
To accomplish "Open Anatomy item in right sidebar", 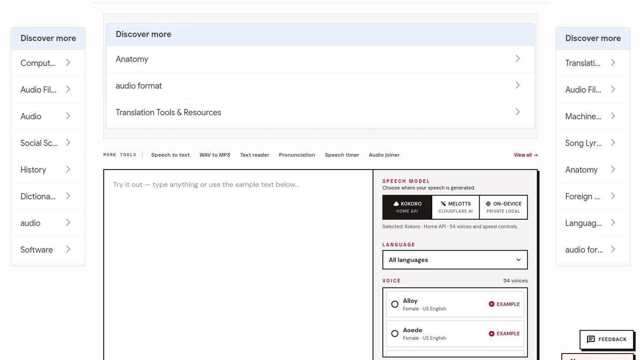I will tap(593, 170).
